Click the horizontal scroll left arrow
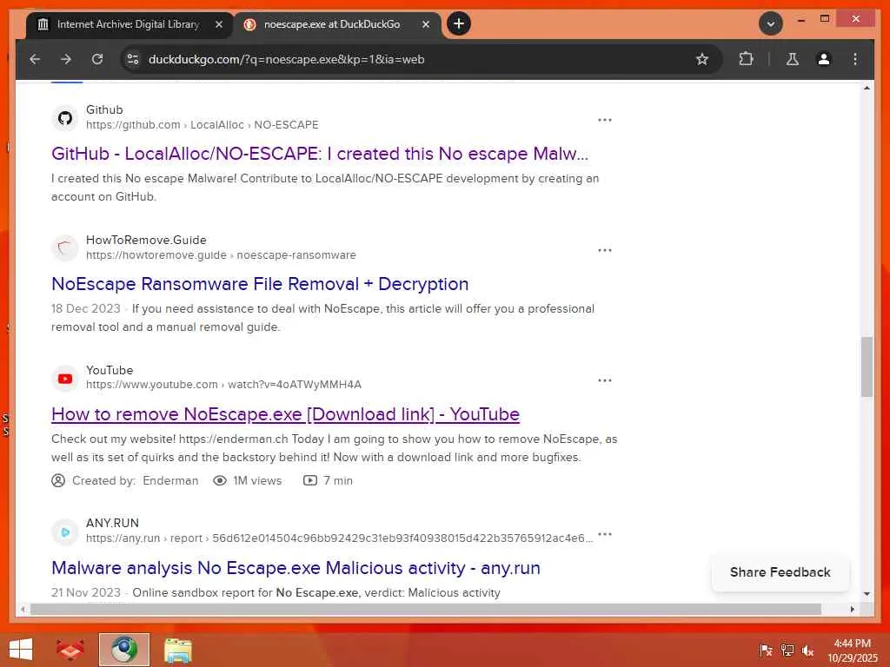 tap(23, 609)
